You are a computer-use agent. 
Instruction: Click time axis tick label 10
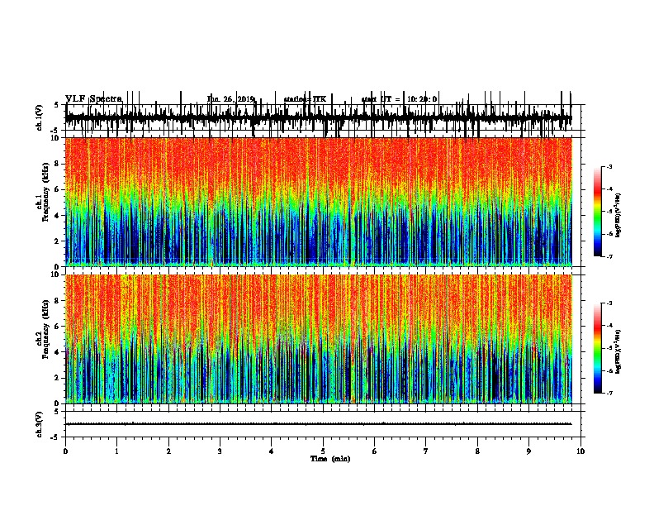581,451
